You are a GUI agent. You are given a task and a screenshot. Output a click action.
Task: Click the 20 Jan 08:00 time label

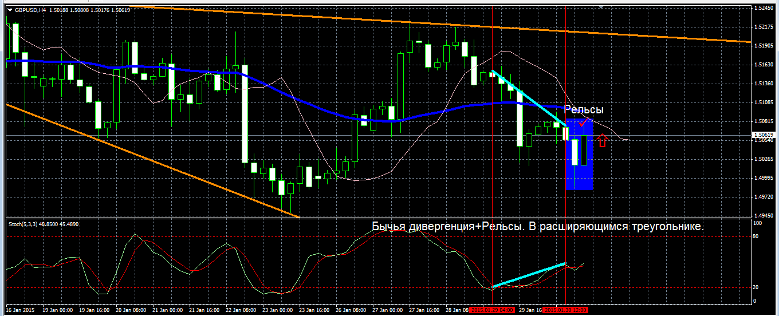132,310
